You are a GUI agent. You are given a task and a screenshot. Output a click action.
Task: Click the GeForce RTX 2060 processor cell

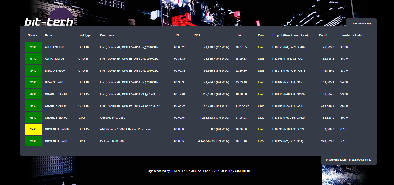(x=113, y=118)
